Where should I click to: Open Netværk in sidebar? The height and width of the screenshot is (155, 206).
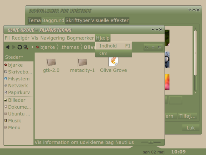(x=16, y=86)
